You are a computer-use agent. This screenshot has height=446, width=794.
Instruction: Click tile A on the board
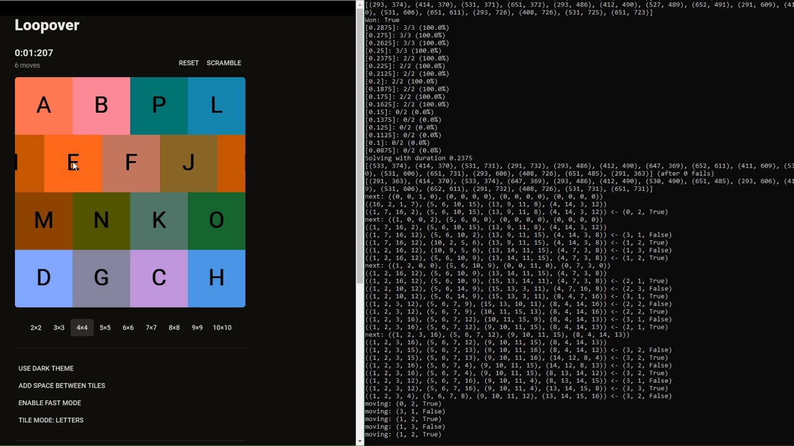click(x=43, y=106)
